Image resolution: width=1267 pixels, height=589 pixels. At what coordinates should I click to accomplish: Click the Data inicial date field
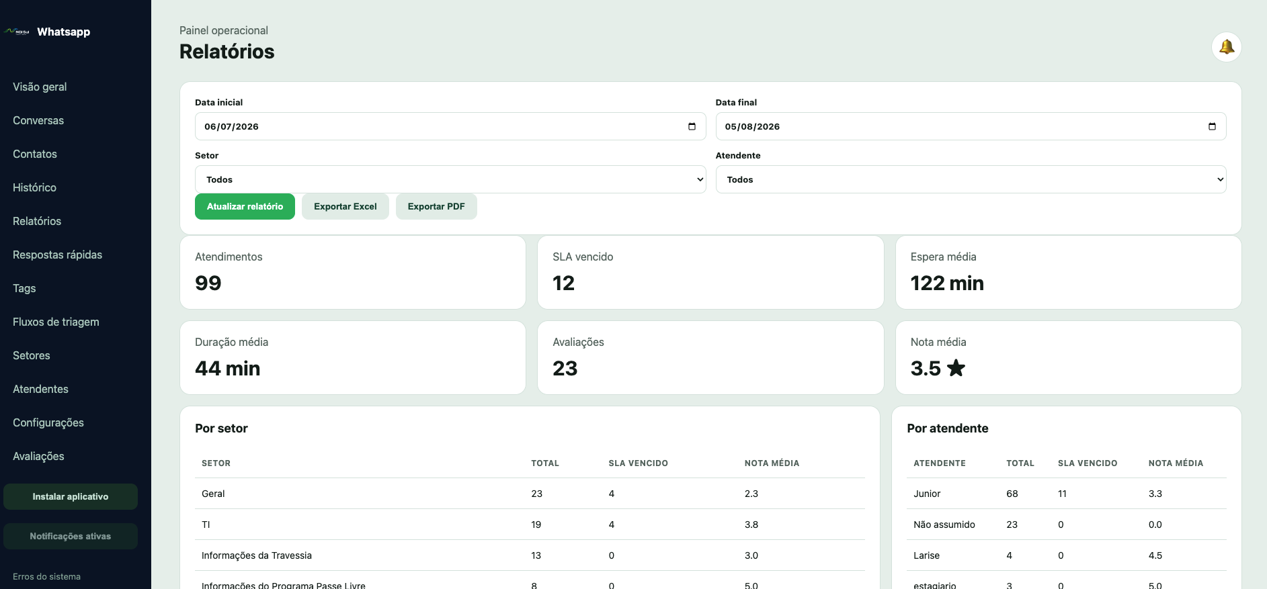click(450, 126)
